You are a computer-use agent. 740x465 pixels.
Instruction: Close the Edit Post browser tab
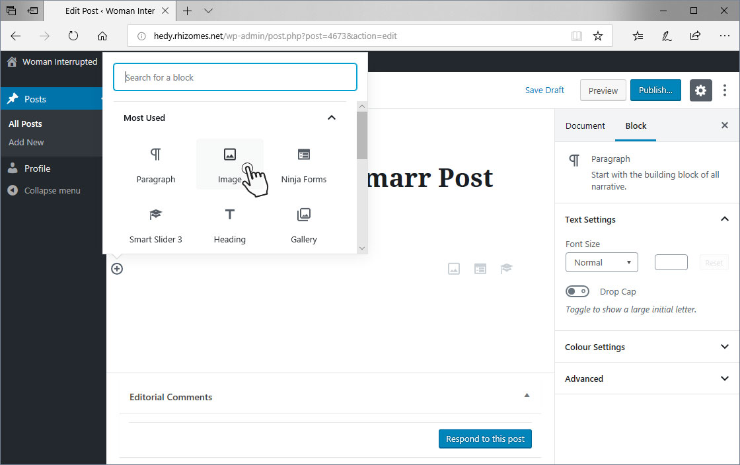[165, 11]
